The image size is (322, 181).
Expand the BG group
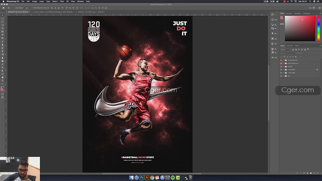pos(284,76)
